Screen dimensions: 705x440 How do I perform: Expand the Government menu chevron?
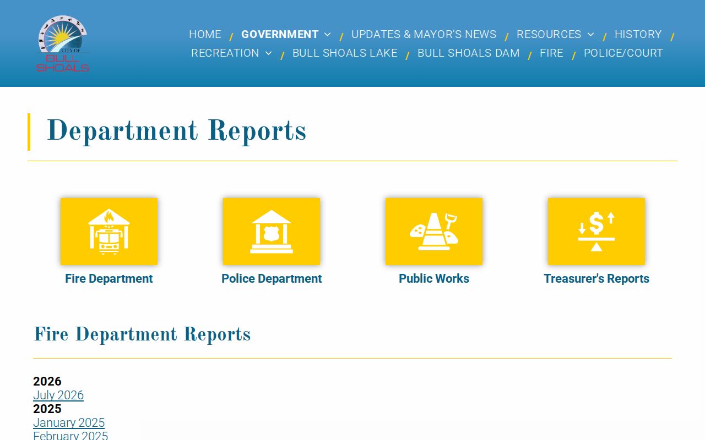click(x=327, y=34)
